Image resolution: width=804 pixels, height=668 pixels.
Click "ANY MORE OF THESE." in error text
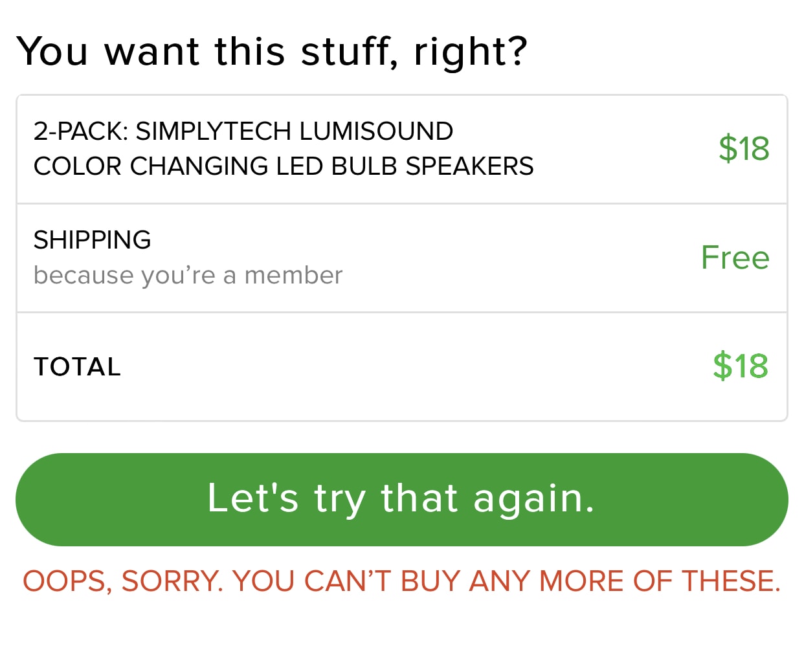(x=624, y=581)
